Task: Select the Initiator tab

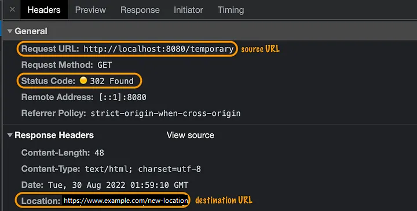Action: click(x=188, y=10)
